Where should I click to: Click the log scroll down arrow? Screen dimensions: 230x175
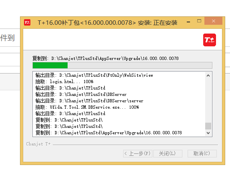(208, 133)
